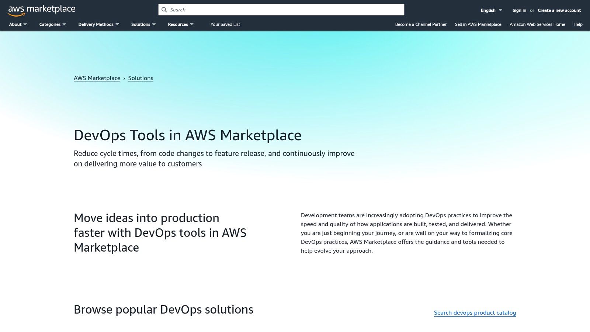590x332 pixels.
Task: Go to Amazon Web Services Home
Action: click(x=537, y=24)
